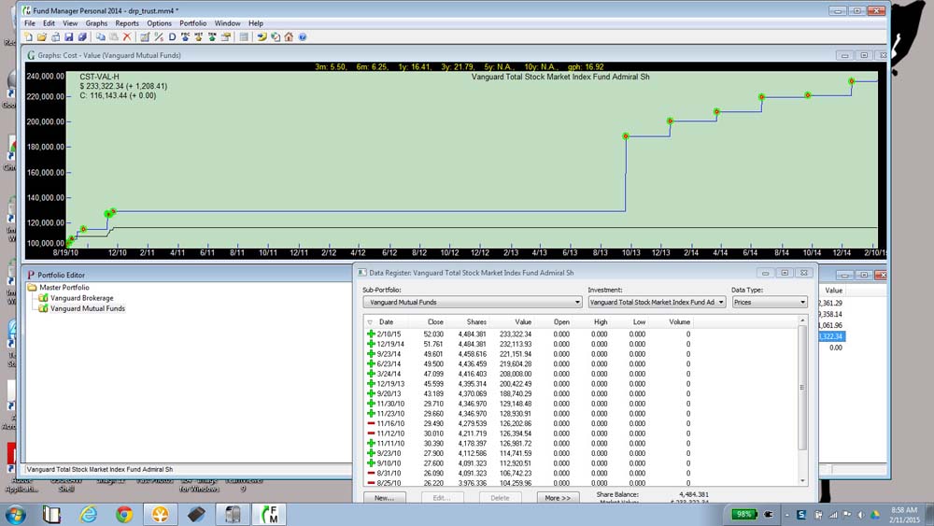Click the Print toolbar icon
Viewport: 934px width, 526px height.
pyautogui.click(x=55, y=37)
